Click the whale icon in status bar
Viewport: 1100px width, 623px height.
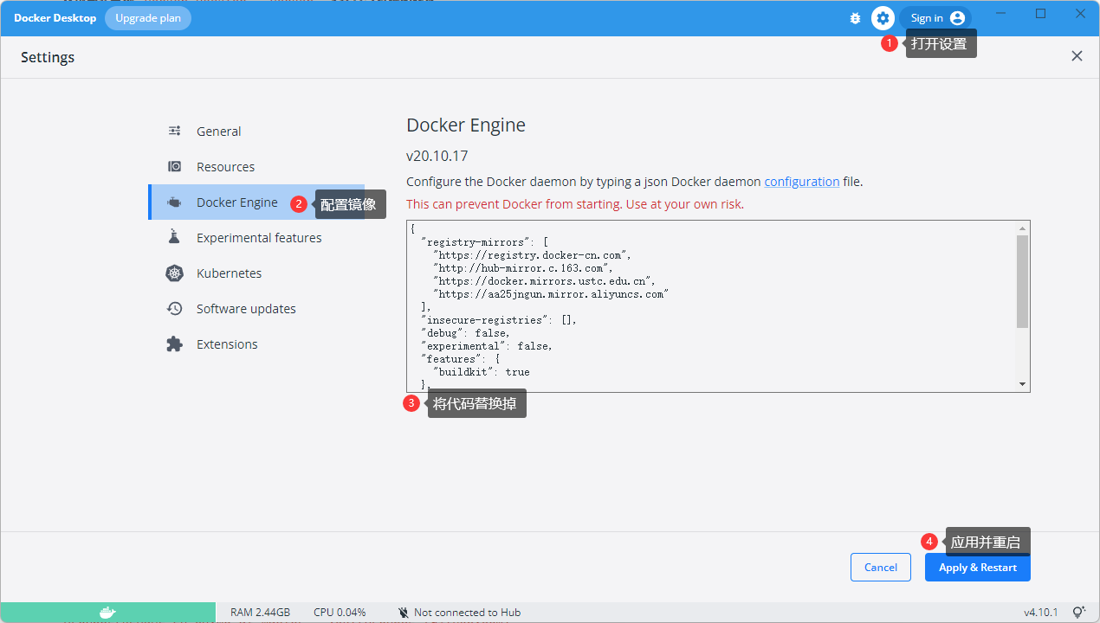coord(107,612)
